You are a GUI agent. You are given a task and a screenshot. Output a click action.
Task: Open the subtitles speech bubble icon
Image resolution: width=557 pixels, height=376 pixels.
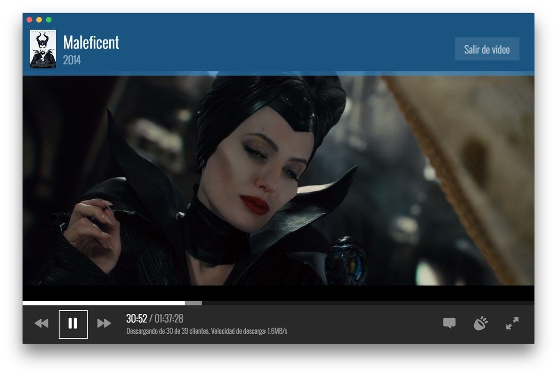tap(449, 323)
